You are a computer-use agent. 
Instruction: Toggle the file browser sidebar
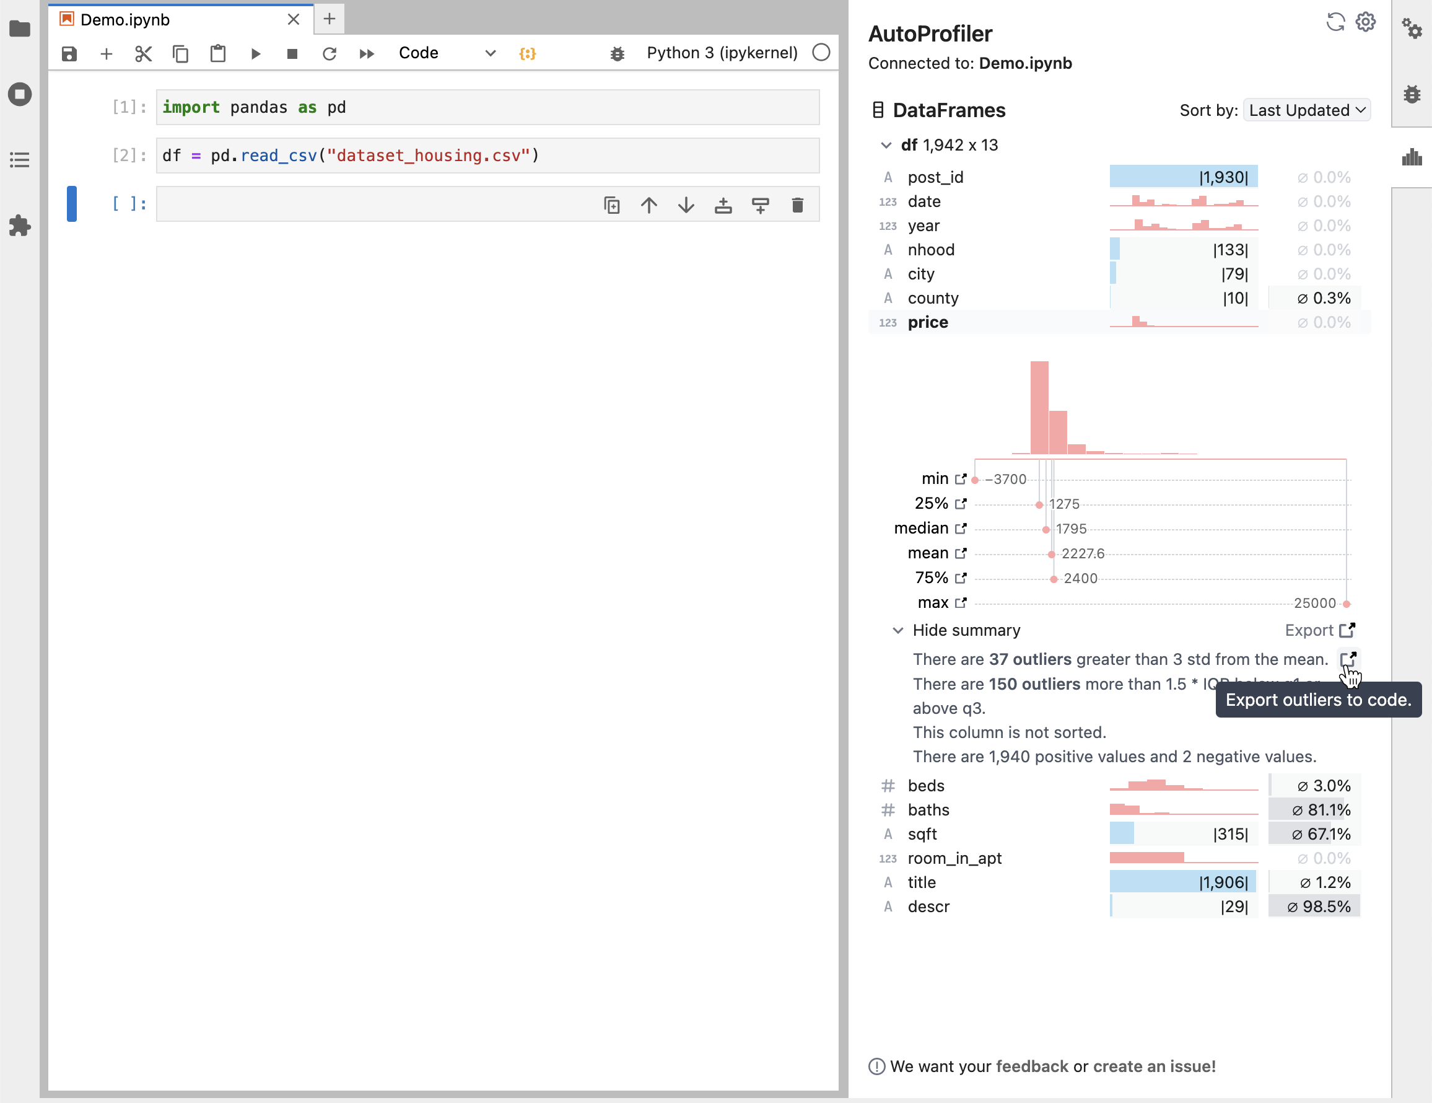point(20,29)
